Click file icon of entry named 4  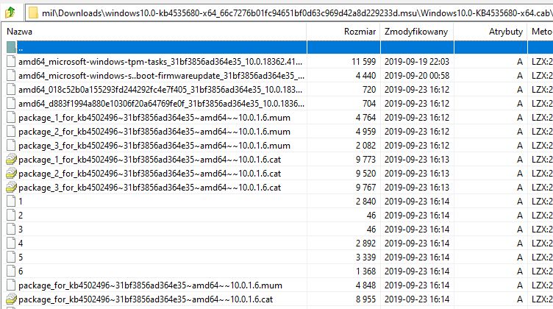11,244
